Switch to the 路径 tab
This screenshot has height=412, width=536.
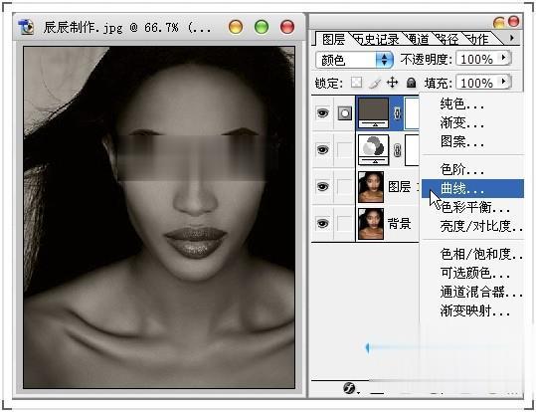click(x=447, y=40)
